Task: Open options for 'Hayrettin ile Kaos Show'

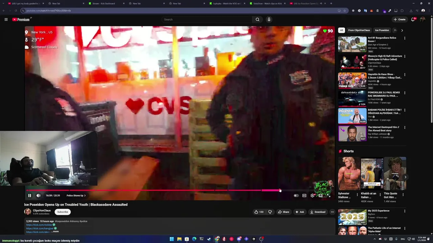Action: pos(405,75)
